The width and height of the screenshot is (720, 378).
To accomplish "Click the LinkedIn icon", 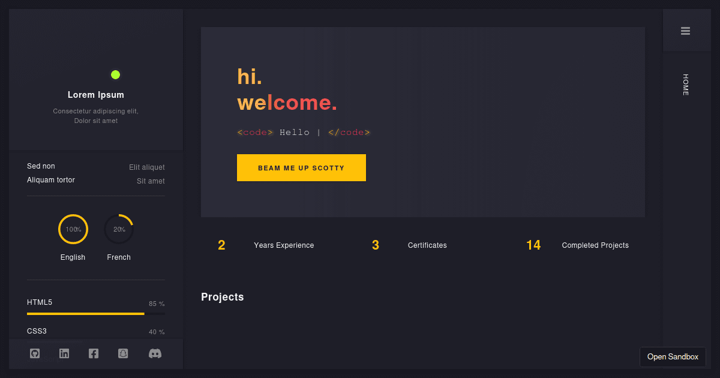I will (64, 353).
